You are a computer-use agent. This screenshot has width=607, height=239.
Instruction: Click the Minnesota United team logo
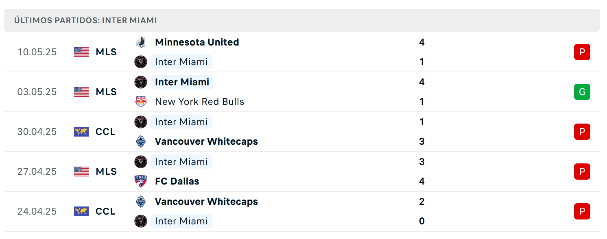(x=140, y=42)
